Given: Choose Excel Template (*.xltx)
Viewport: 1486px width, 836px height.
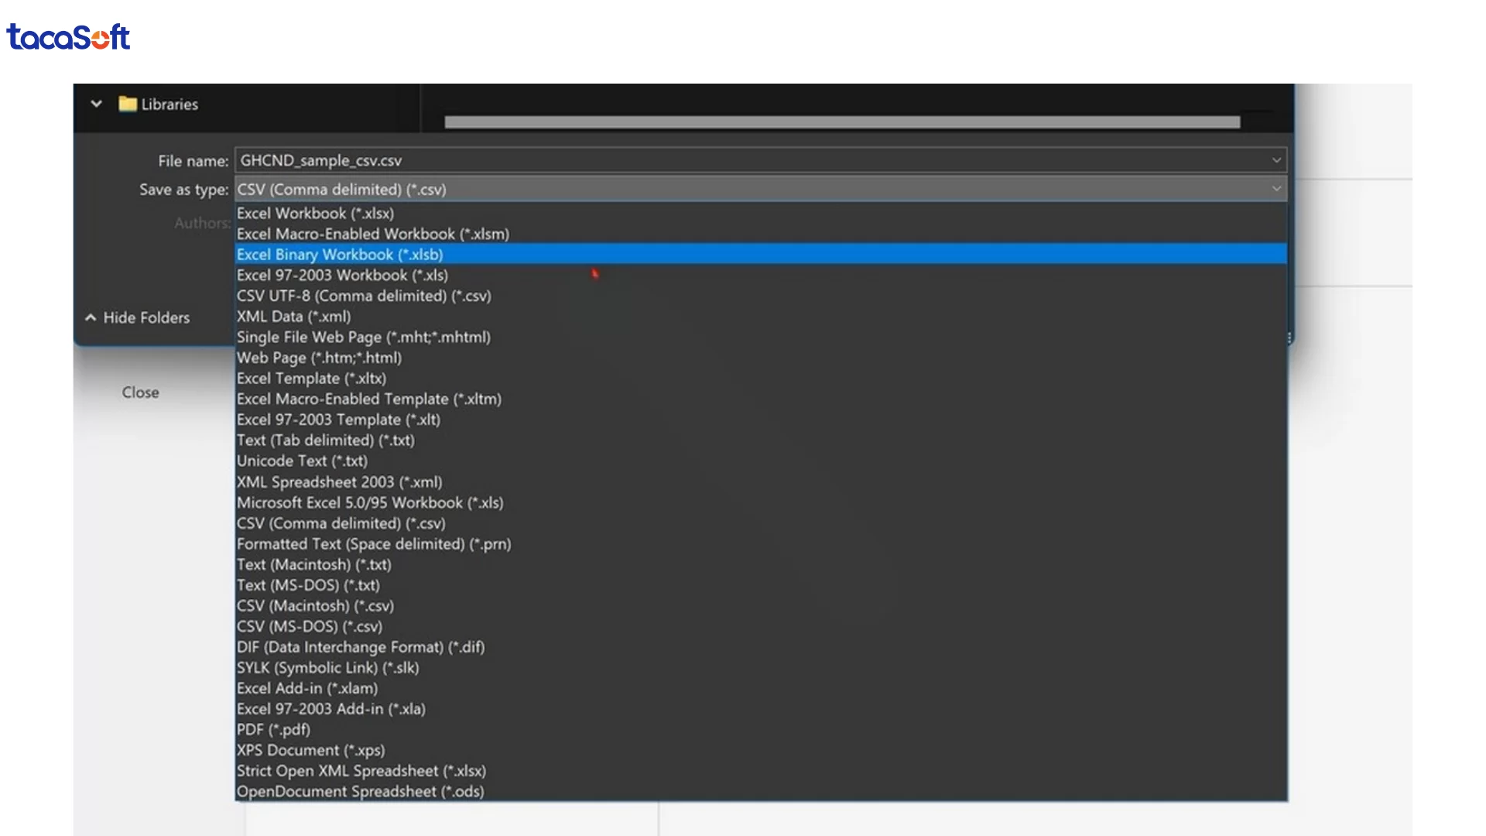Looking at the screenshot, I should coord(761,379).
